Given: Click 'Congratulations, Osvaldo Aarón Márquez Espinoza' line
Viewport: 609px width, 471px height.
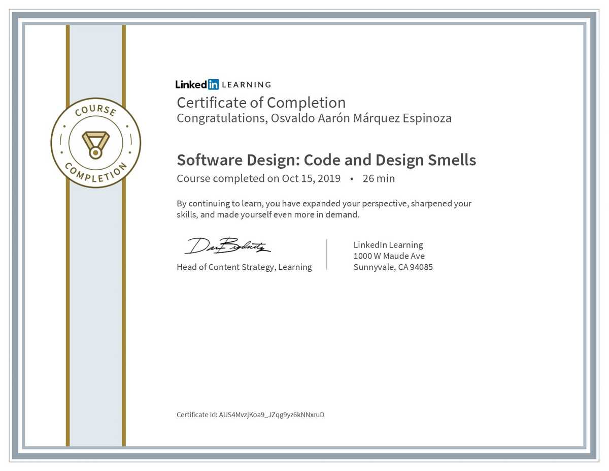Looking at the screenshot, I should (x=314, y=118).
